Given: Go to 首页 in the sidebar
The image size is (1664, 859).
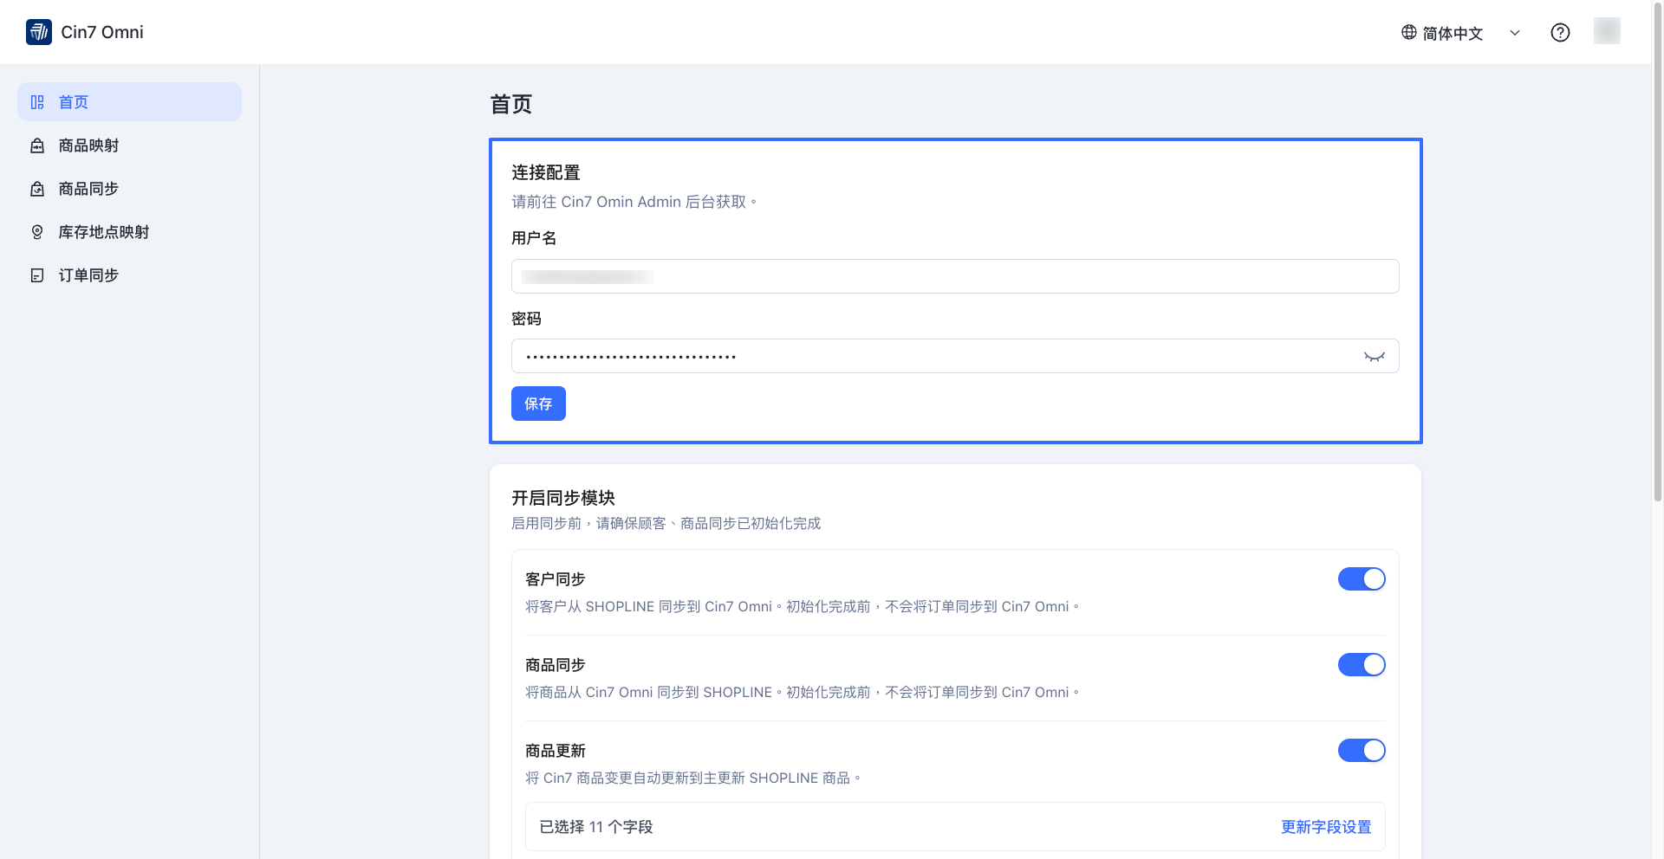Looking at the screenshot, I should (129, 102).
